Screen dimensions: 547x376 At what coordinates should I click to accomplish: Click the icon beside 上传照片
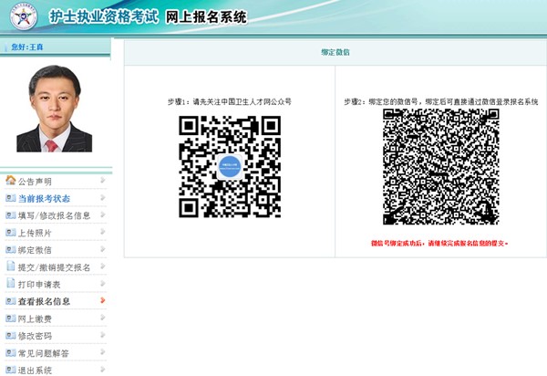click(x=10, y=232)
